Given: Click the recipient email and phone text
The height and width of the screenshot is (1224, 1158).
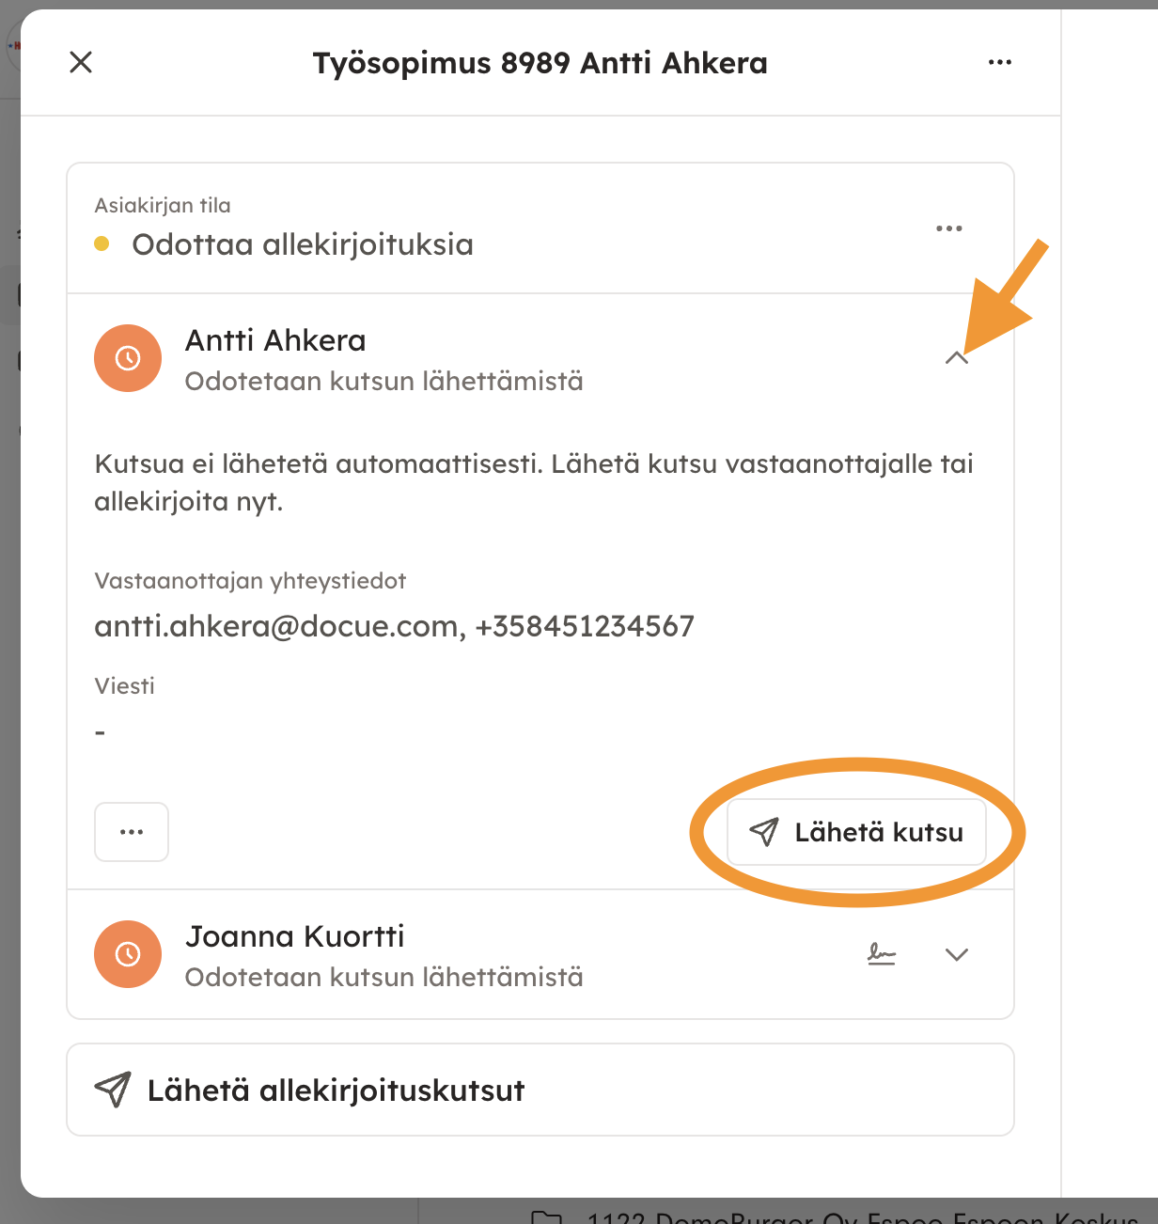Looking at the screenshot, I should (x=394, y=626).
